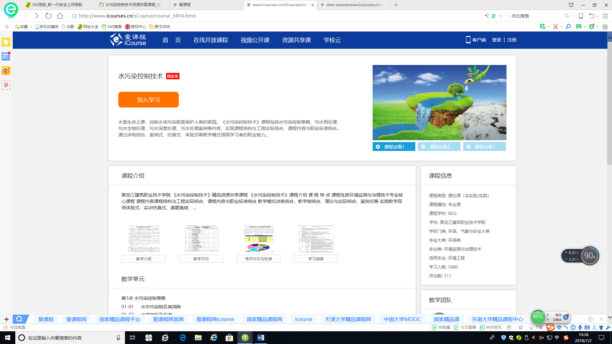This screenshot has height=344, width=612.
Task: Click the search magnifier icon
Action: pos(567,16)
